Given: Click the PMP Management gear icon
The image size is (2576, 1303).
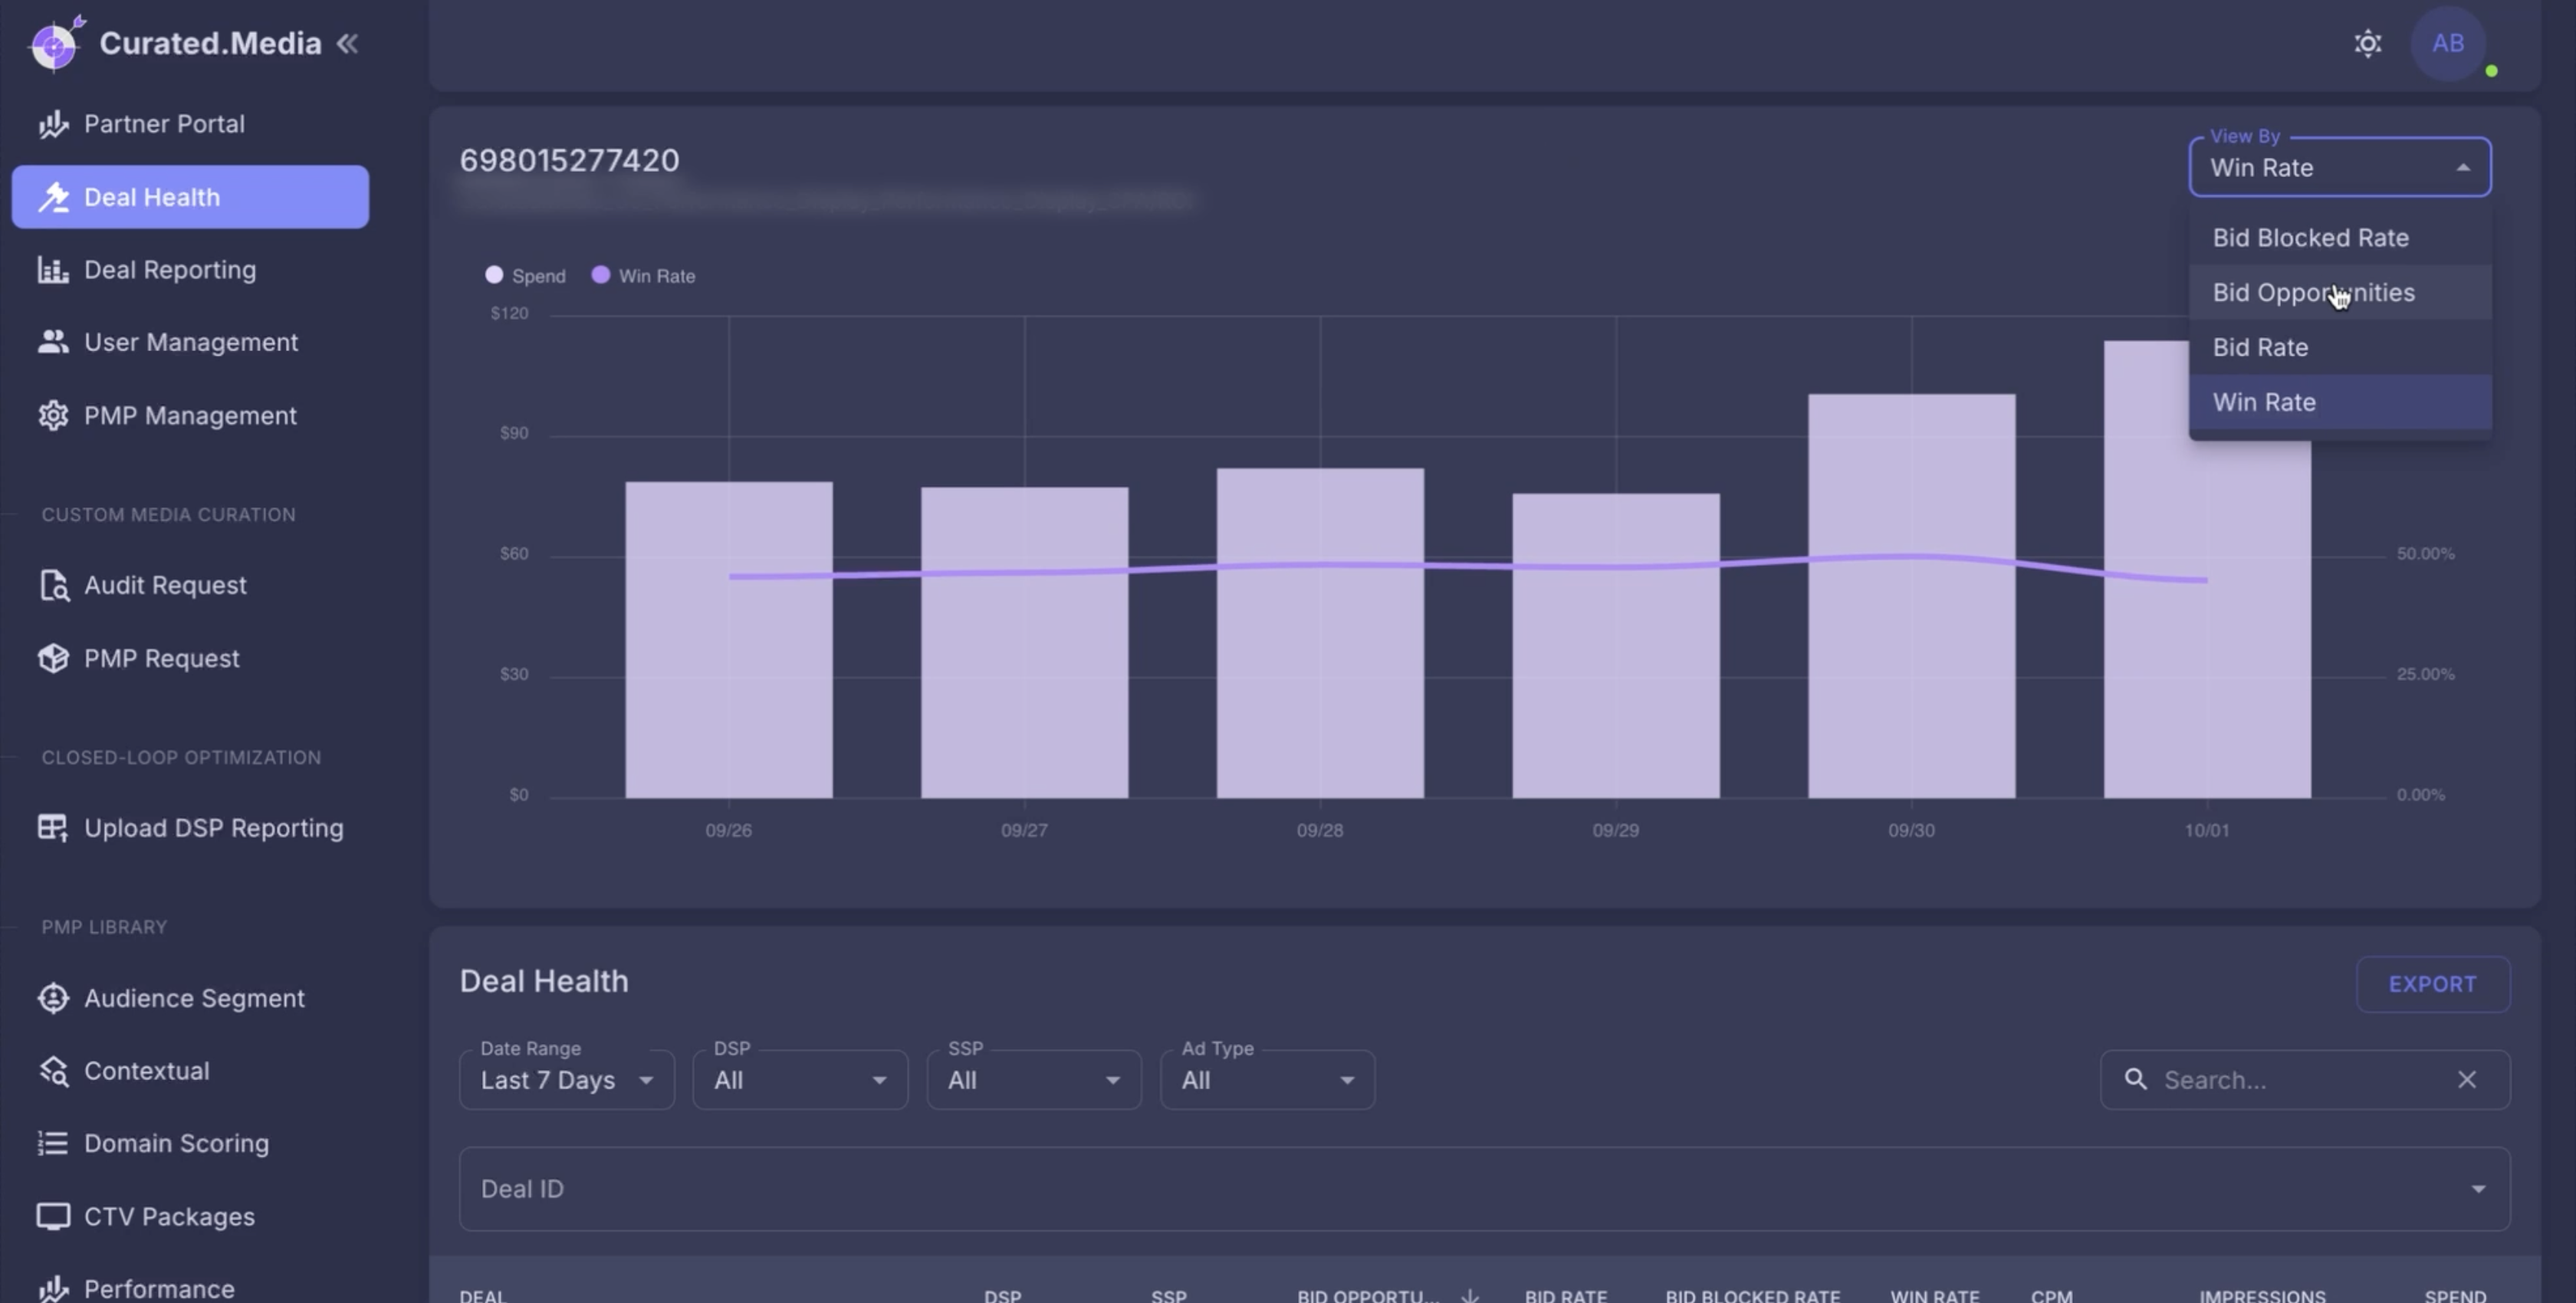Looking at the screenshot, I should [x=53, y=415].
